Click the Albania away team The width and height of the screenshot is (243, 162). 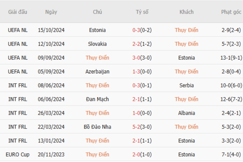coord(187,113)
